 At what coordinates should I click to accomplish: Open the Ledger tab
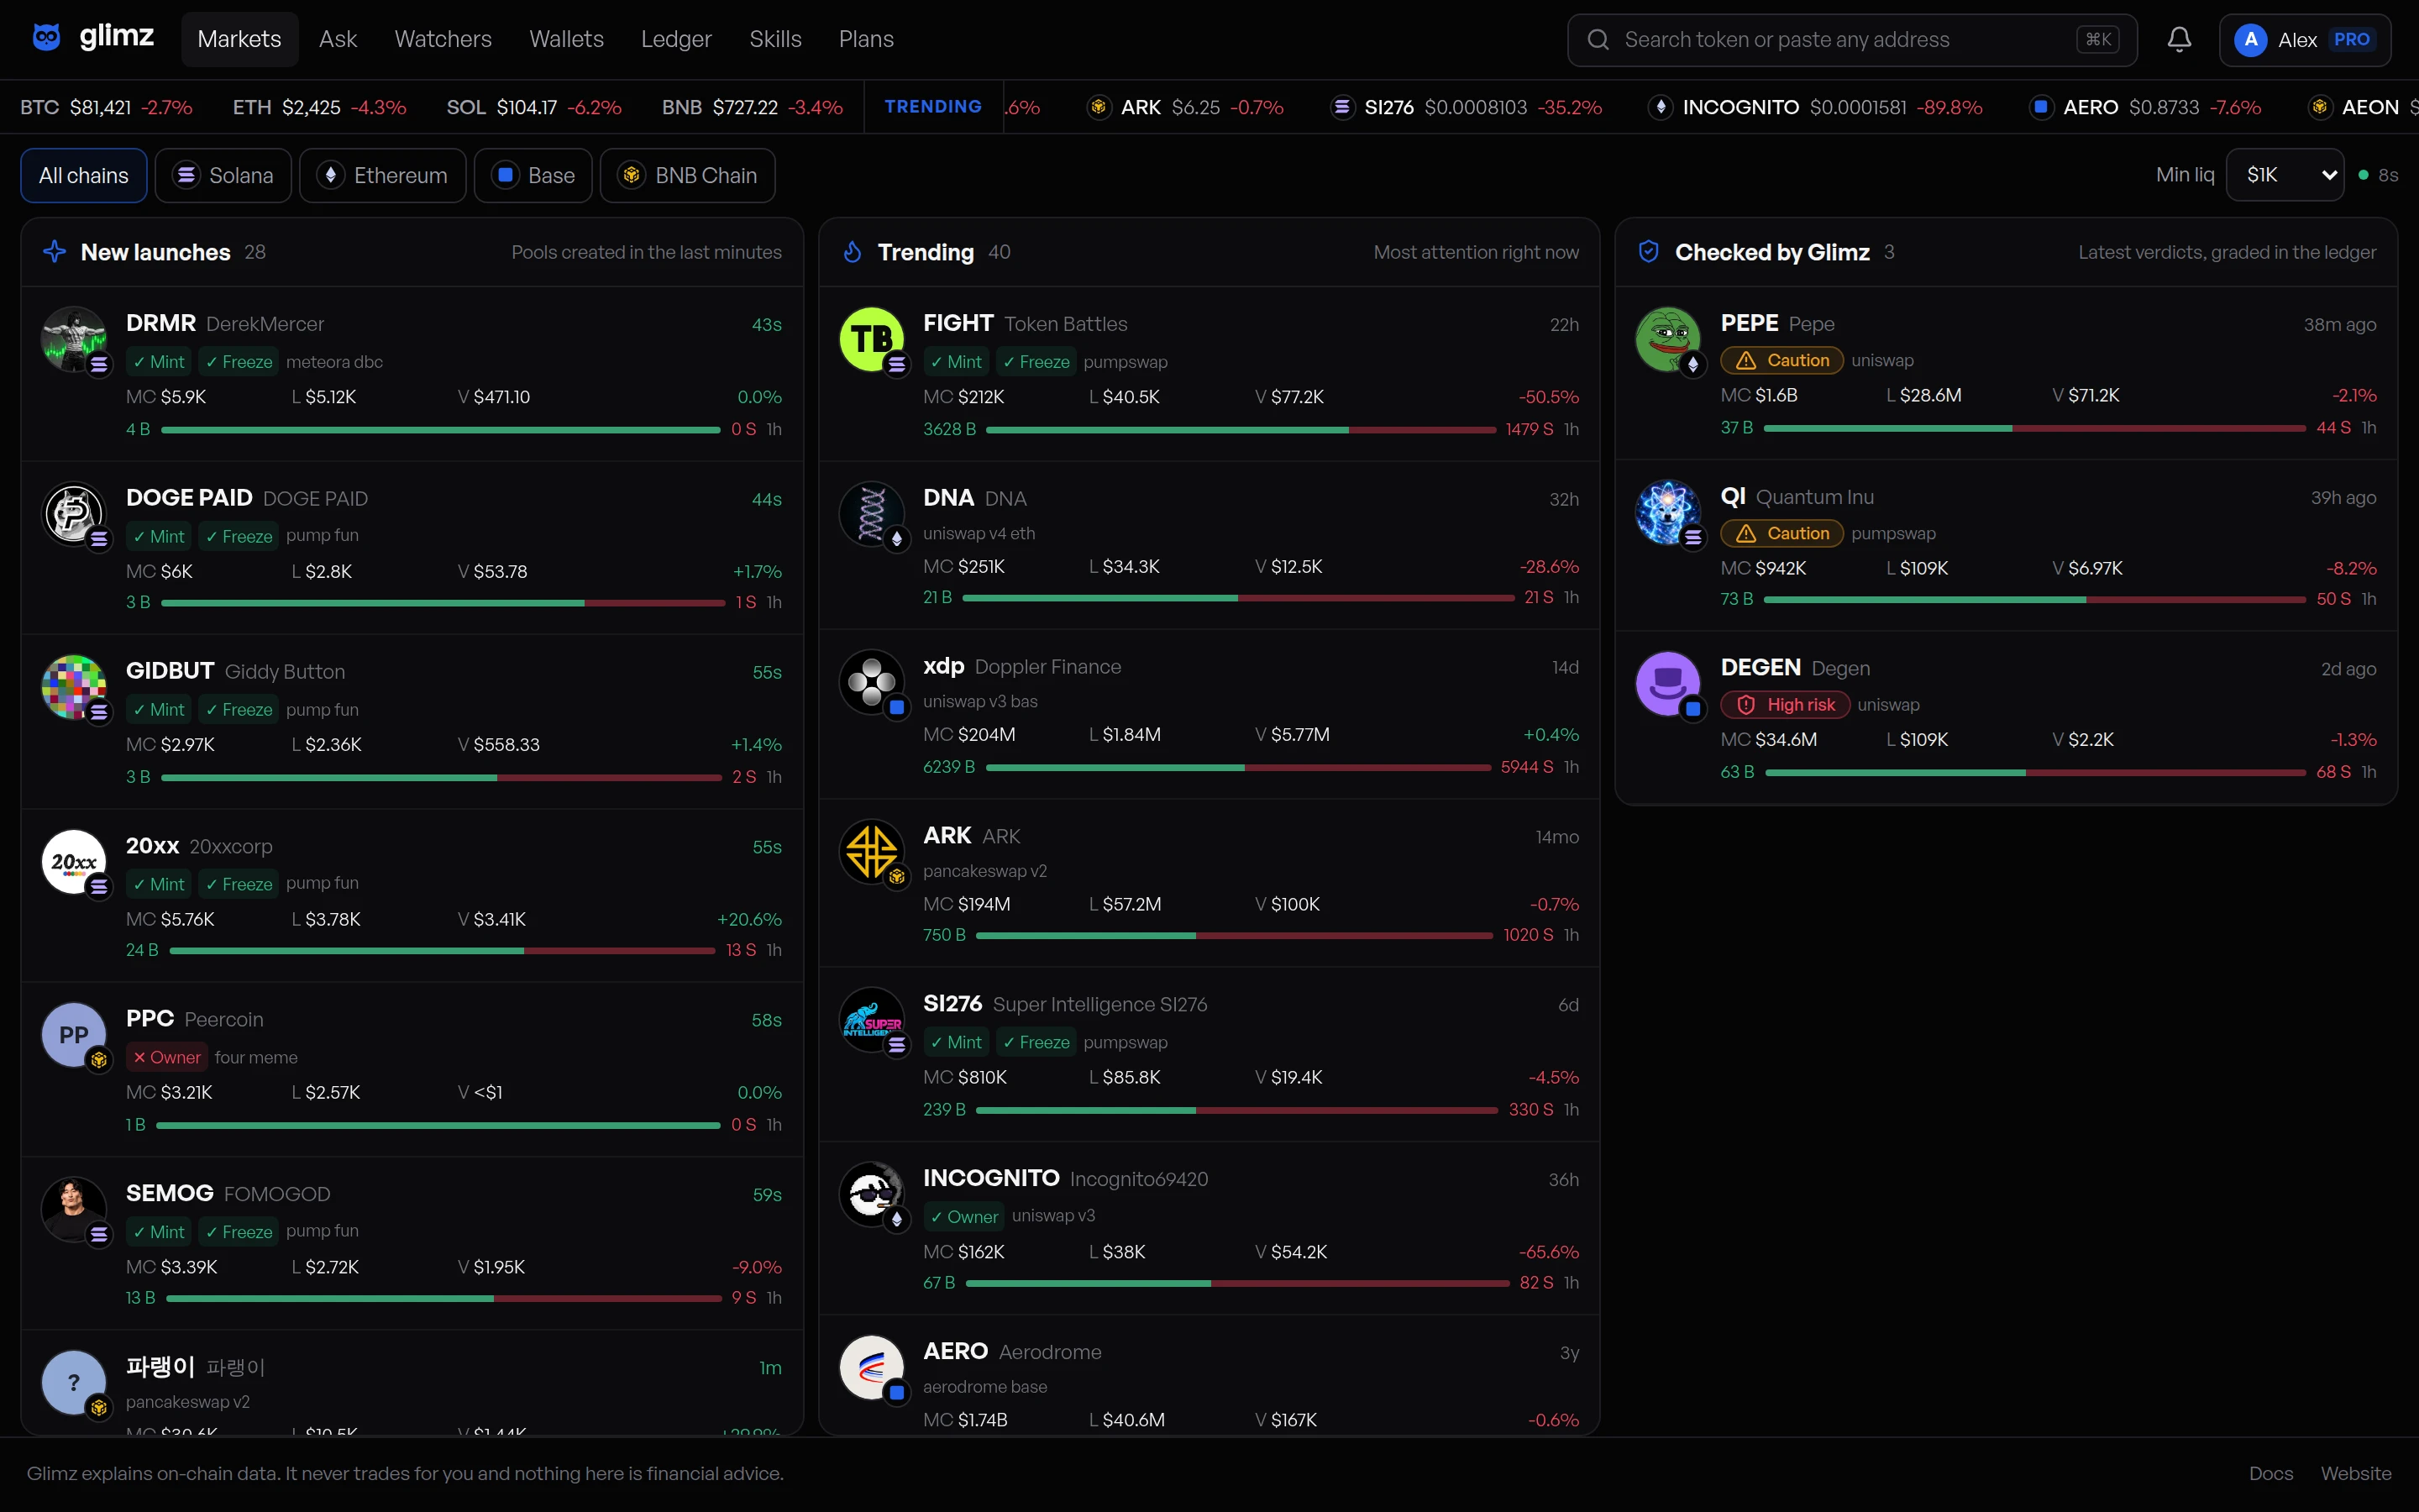tap(677, 39)
